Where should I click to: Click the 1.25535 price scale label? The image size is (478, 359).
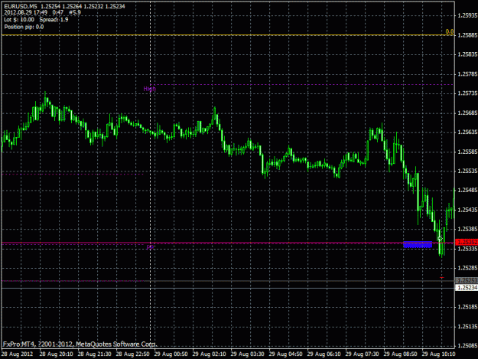point(467,171)
